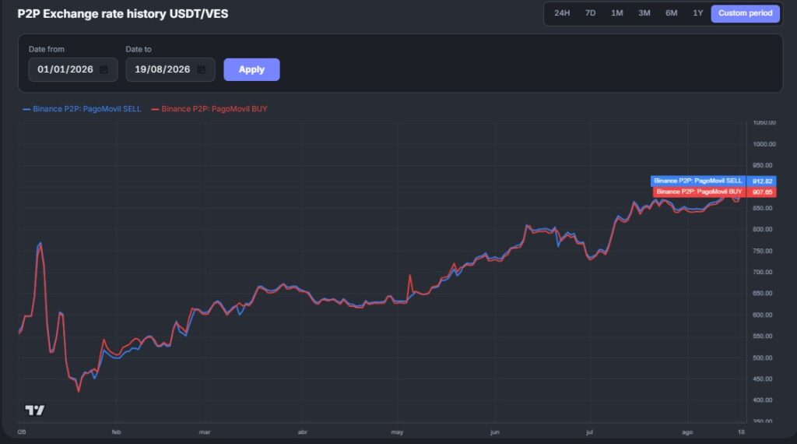797x444 pixels.
Task: Click the blue PagoMovil SELL price label
Action: tap(698, 181)
